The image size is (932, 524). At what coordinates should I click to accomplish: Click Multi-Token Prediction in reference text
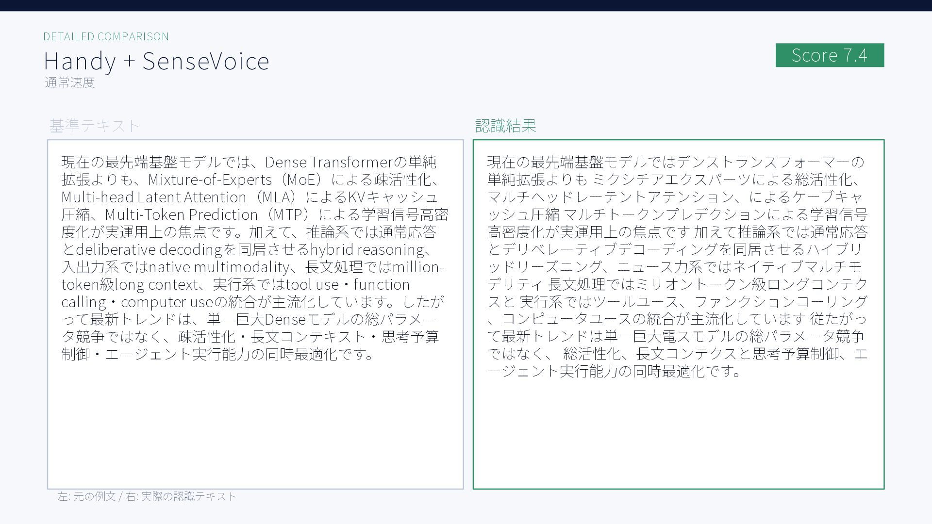click(x=181, y=214)
